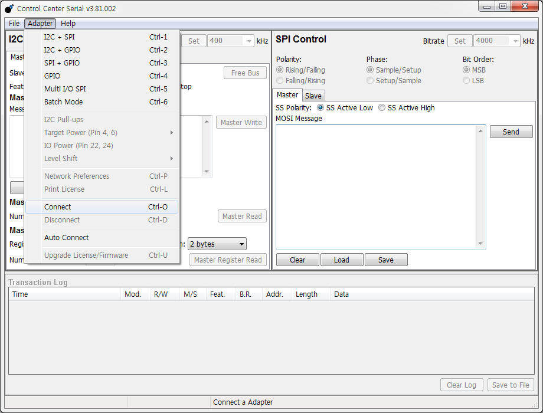This screenshot has width=543, height=413.
Task: Switch to Batch Mode
Action: point(102,102)
